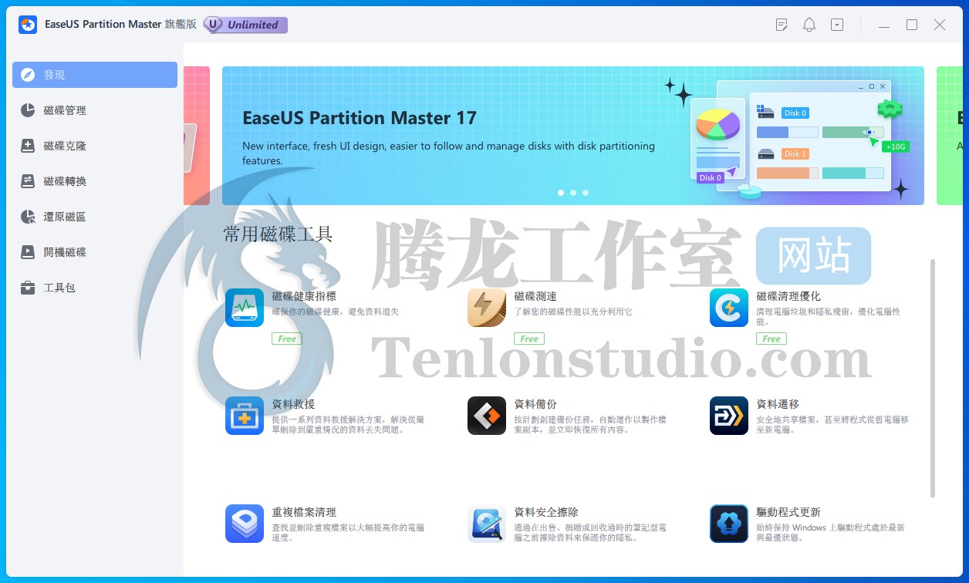This screenshot has width=969, height=583.
Task: Click Free tag under 磁碟清理優化
Action: pos(771,339)
